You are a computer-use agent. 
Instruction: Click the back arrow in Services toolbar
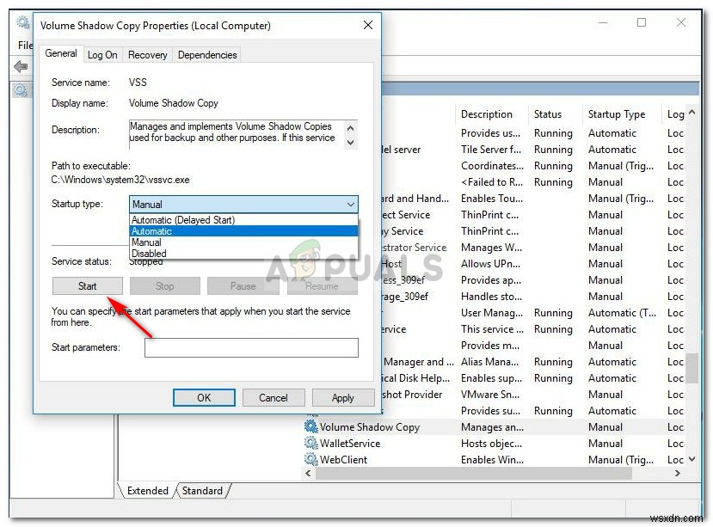21,67
